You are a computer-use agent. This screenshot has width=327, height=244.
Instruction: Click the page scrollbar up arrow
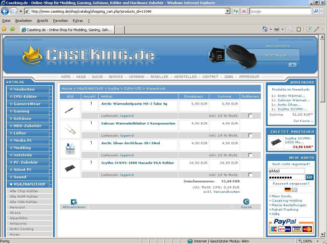coord(322,37)
